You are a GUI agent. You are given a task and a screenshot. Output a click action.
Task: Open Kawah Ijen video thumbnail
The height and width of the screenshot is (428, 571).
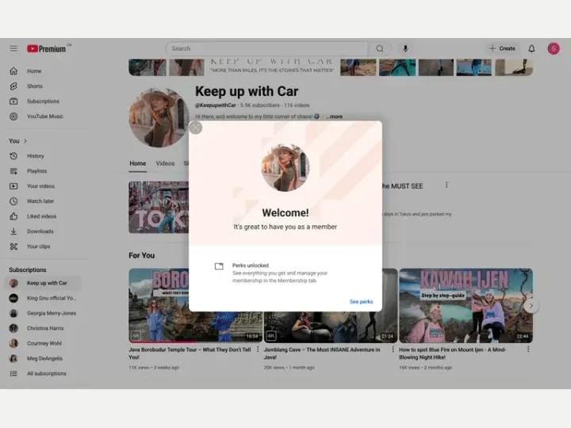point(466,306)
